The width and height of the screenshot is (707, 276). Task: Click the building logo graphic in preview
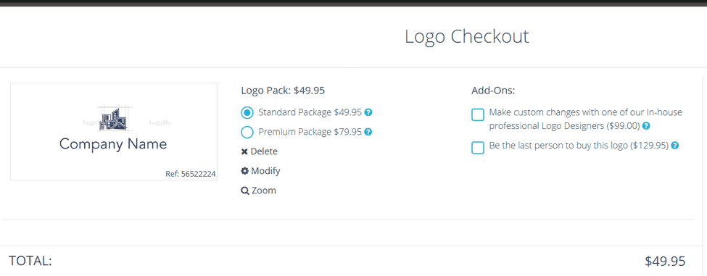click(112, 120)
